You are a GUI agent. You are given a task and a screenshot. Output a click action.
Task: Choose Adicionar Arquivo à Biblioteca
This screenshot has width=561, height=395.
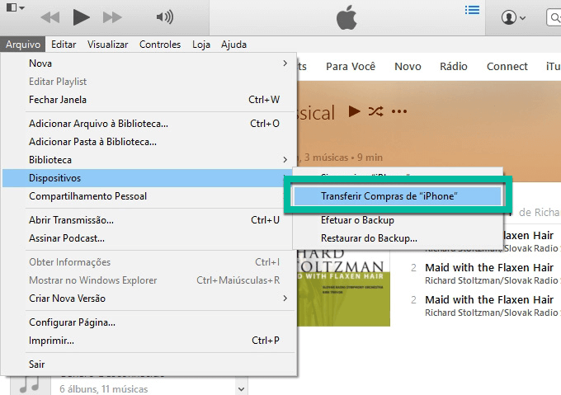[x=149, y=124]
